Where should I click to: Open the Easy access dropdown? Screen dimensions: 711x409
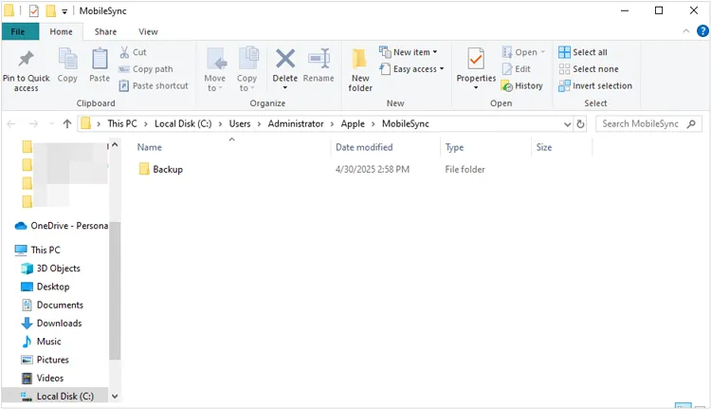(x=411, y=69)
